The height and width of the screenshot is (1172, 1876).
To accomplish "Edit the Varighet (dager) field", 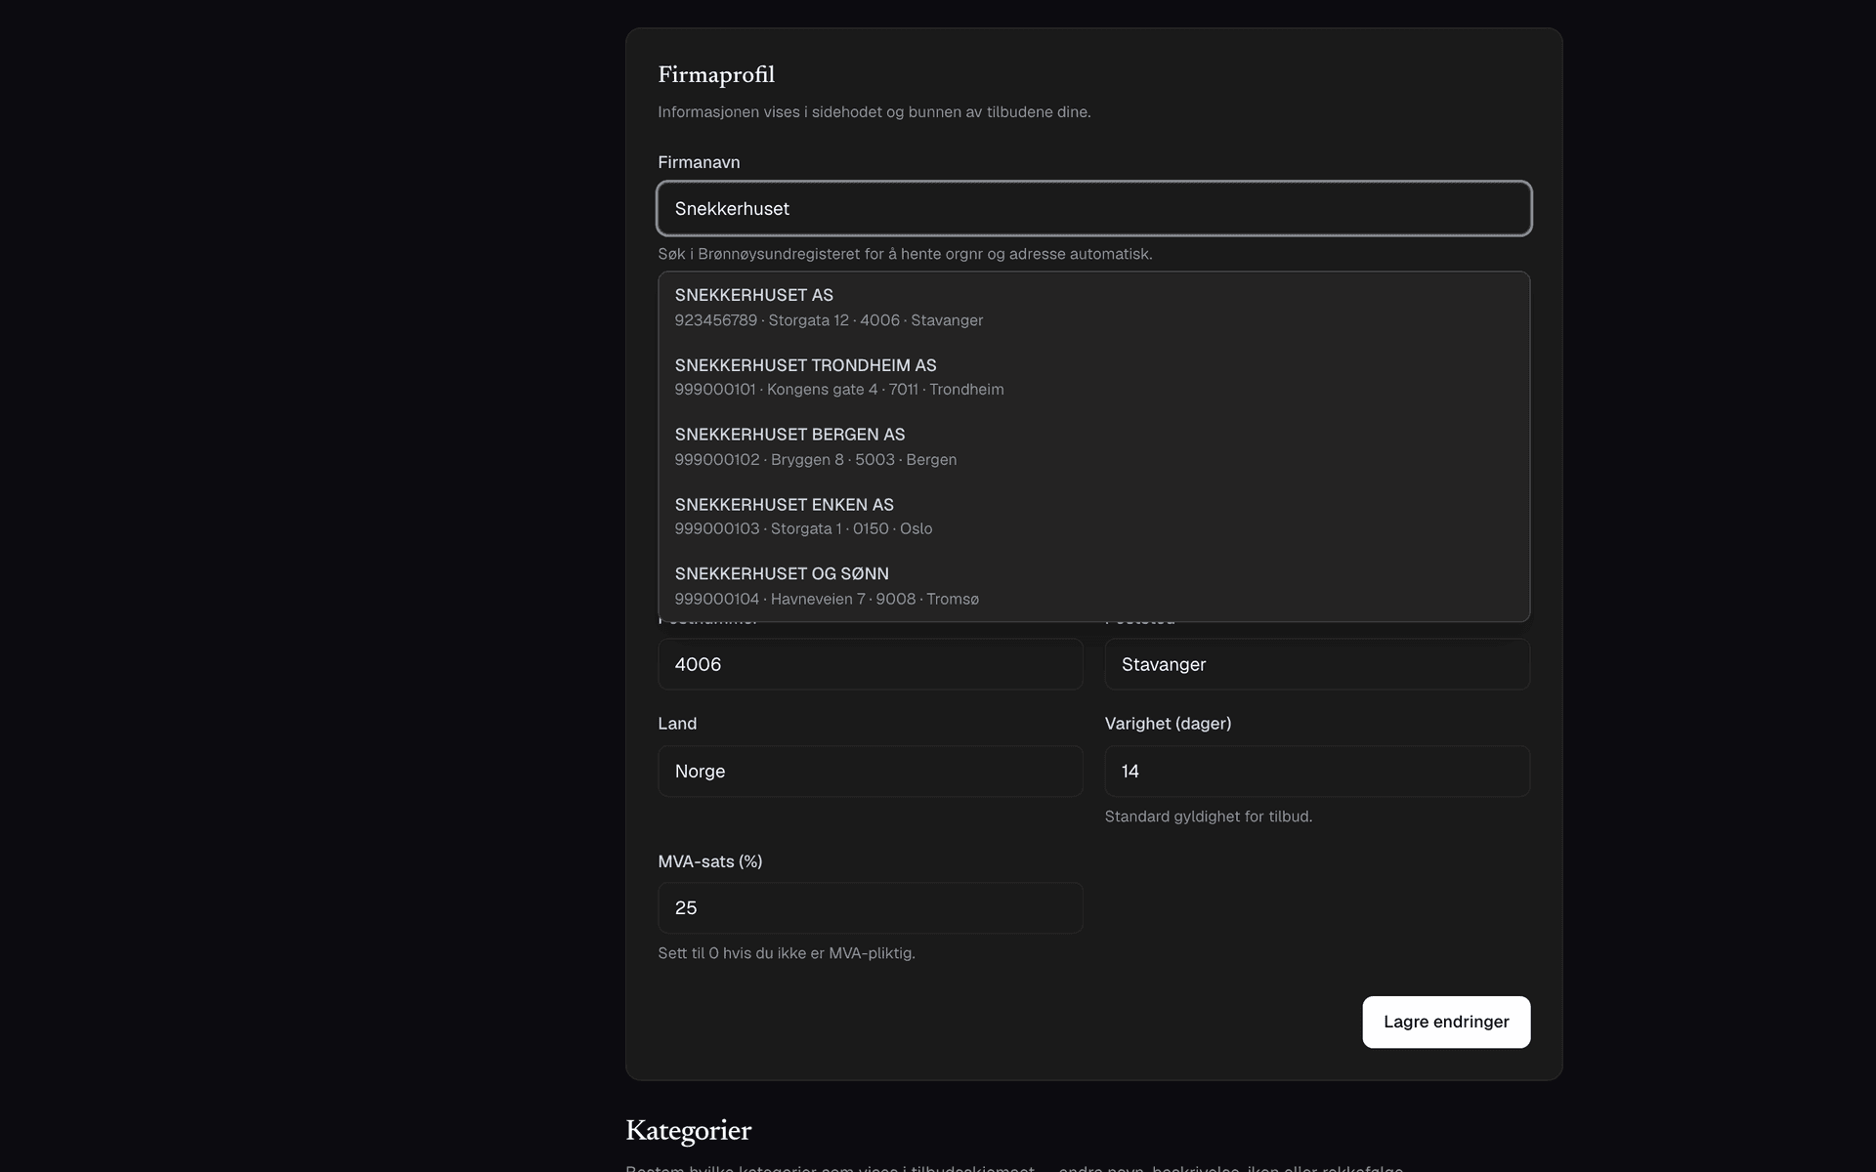I will click(x=1317, y=772).
